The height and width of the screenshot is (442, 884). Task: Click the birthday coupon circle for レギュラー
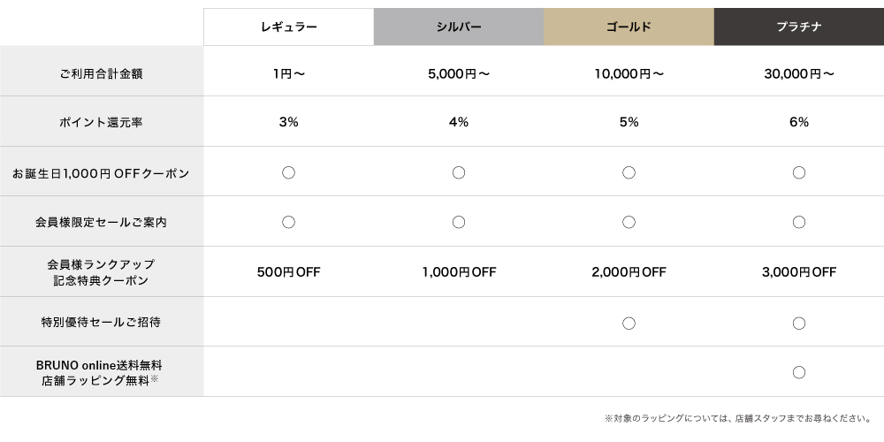click(288, 172)
